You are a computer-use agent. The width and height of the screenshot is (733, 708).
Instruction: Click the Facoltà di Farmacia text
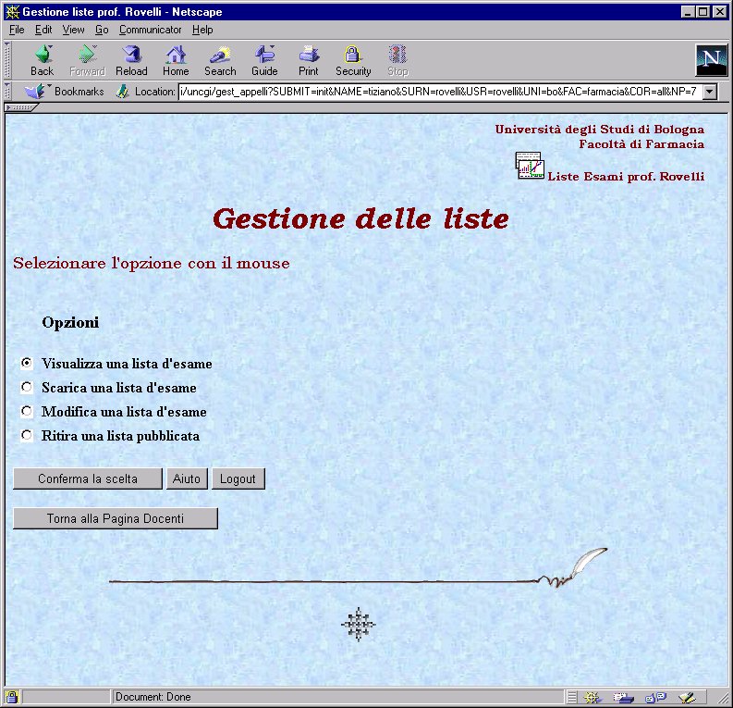coord(641,144)
